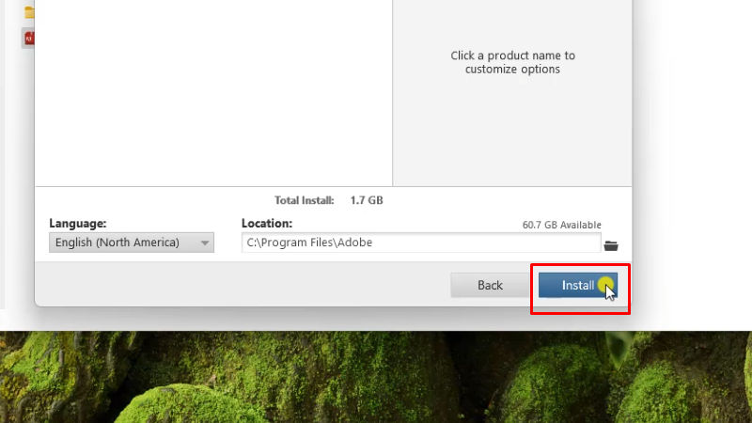Click the Total Install label
Screen dimensions: 752x423
click(x=304, y=200)
